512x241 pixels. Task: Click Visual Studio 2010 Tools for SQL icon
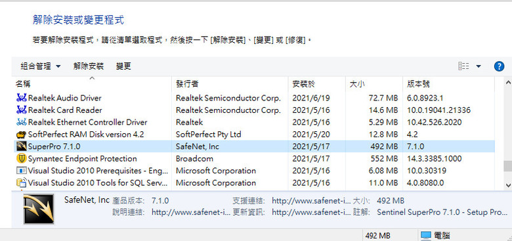point(21,183)
